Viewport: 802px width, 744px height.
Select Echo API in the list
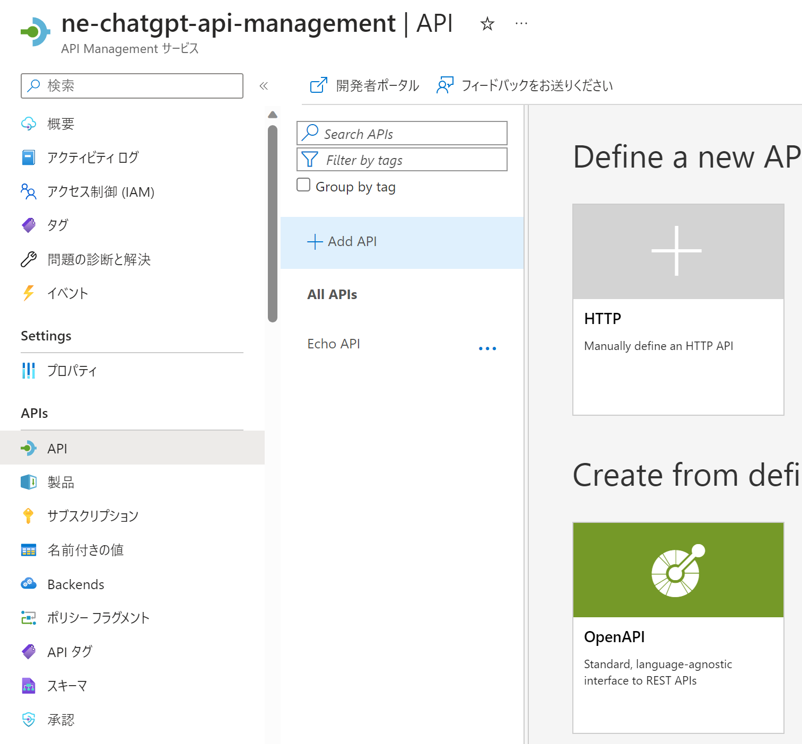click(334, 344)
